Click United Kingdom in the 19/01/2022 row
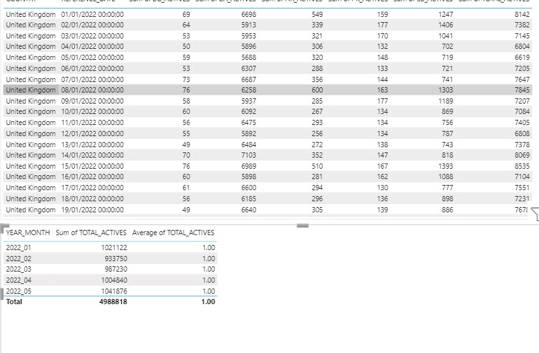The image size is (539, 353). tap(31, 210)
